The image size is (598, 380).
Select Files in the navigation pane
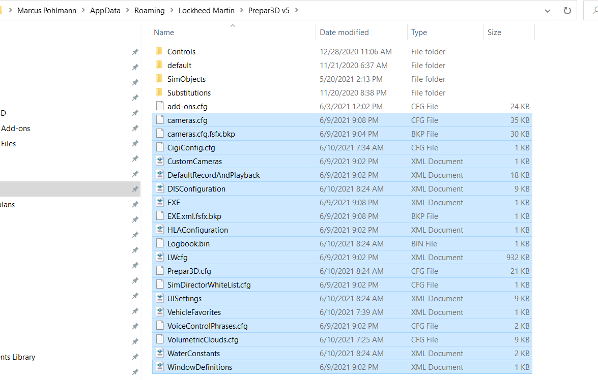click(x=8, y=144)
